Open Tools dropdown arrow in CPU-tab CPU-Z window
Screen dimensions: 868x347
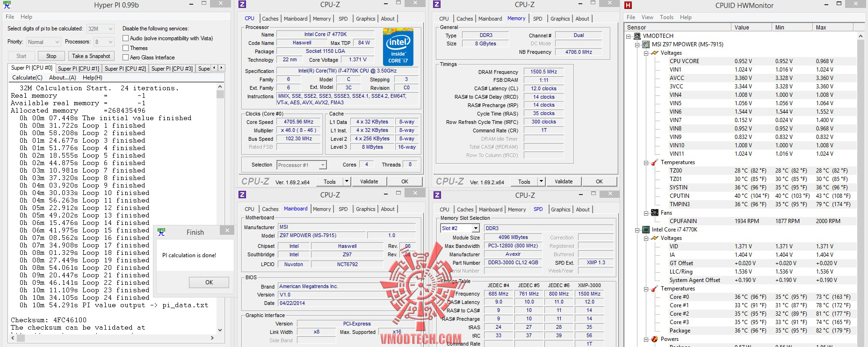tap(347, 181)
